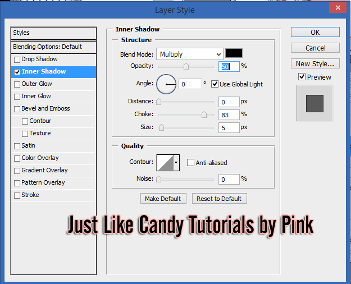Viewport: 351px width, 284px height.
Task: Click the Choke slider handle
Action: [x=204, y=114]
